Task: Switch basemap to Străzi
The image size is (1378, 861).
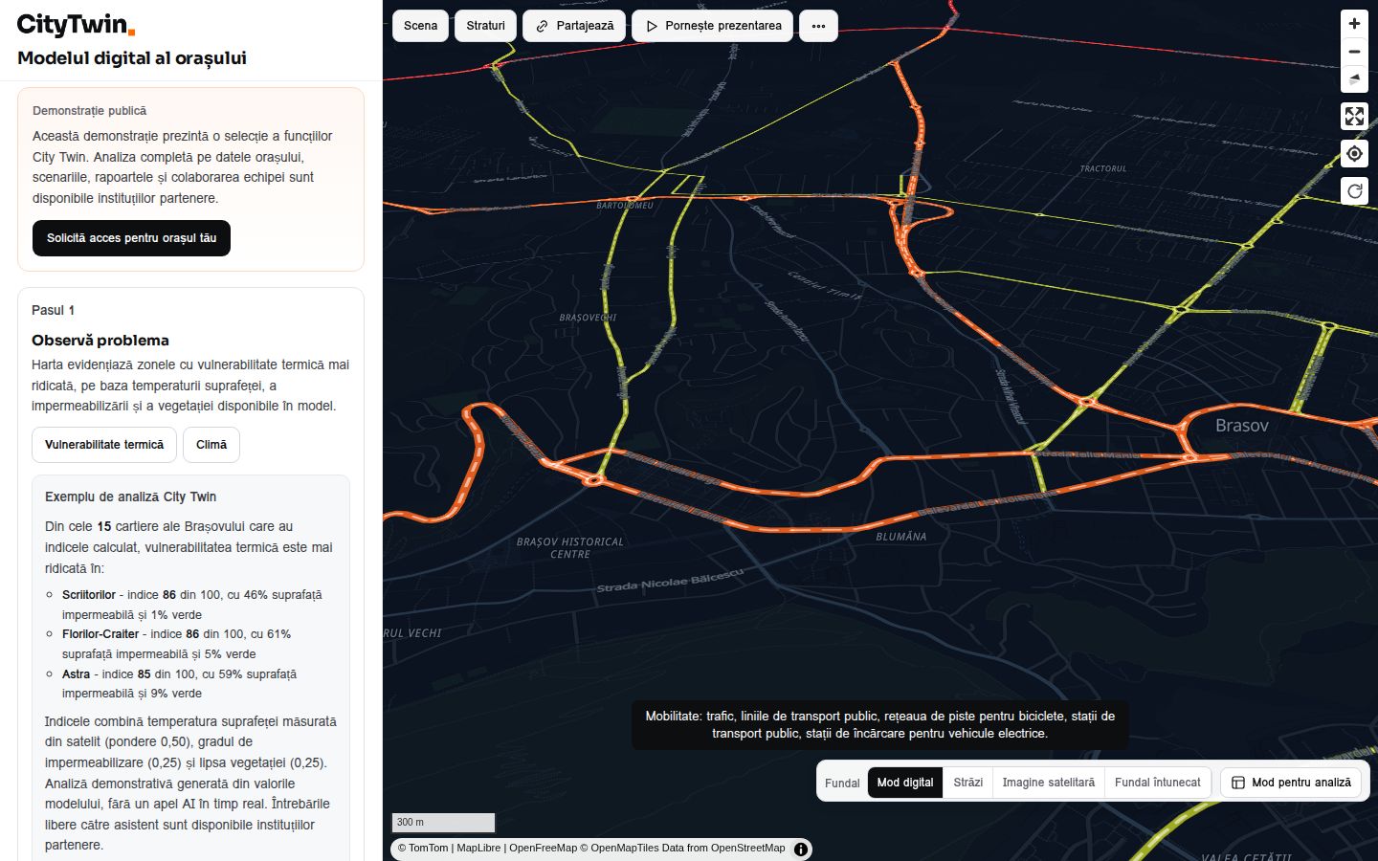Action: (967, 783)
